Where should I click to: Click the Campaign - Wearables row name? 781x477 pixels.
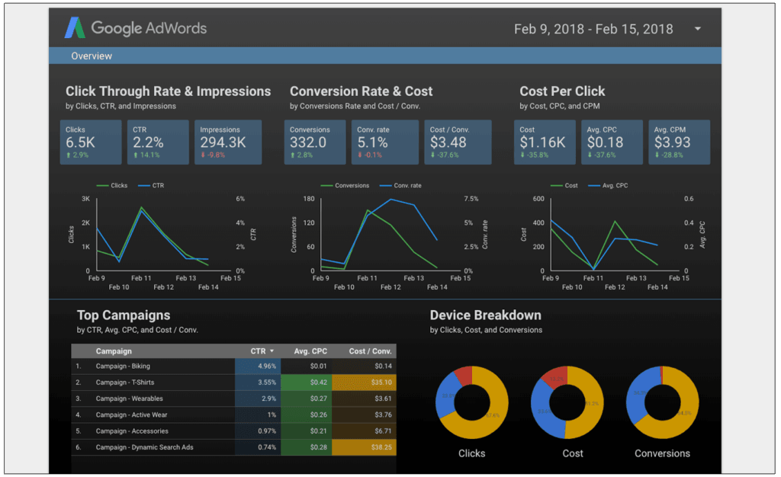click(129, 399)
